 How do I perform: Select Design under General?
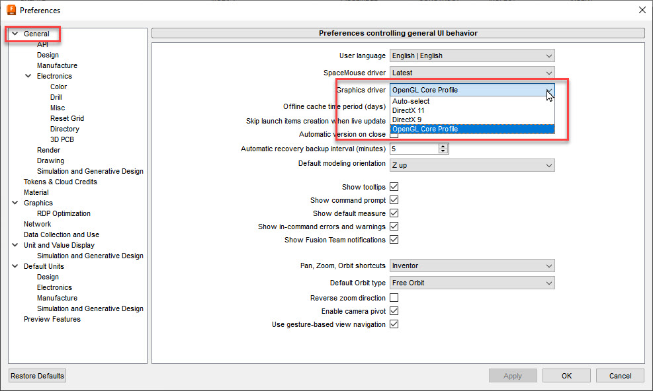pyautogui.click(x=48, y=55)
